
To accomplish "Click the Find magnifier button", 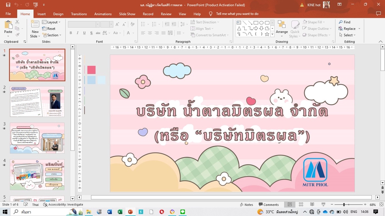I will tap(345, 22).
